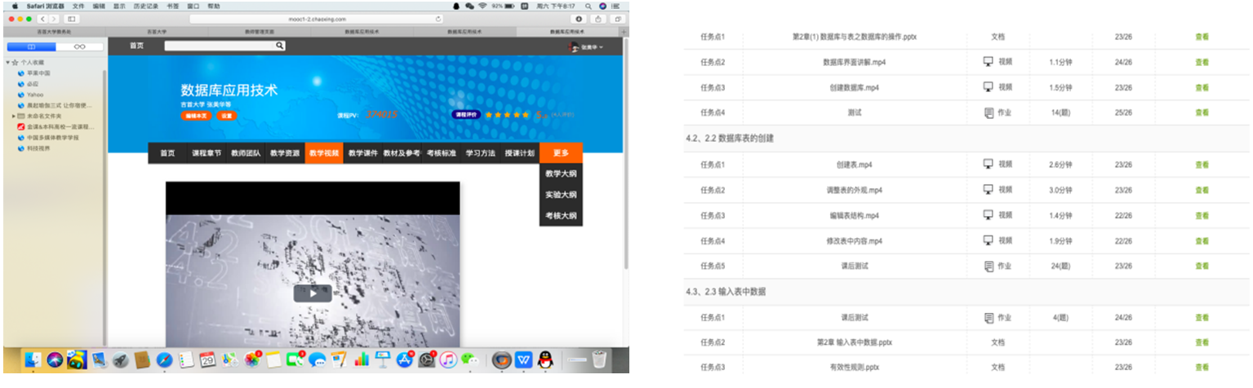The height and width of the screenshot is (388, 1253).
Task: Click the Safari back arrow button
Action: pos(42,18)
